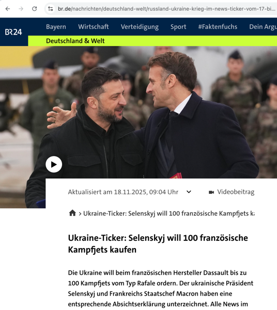Screen dimensions: 277x310
Task: Open the Wirtschaft section
Action: [94, 27]
